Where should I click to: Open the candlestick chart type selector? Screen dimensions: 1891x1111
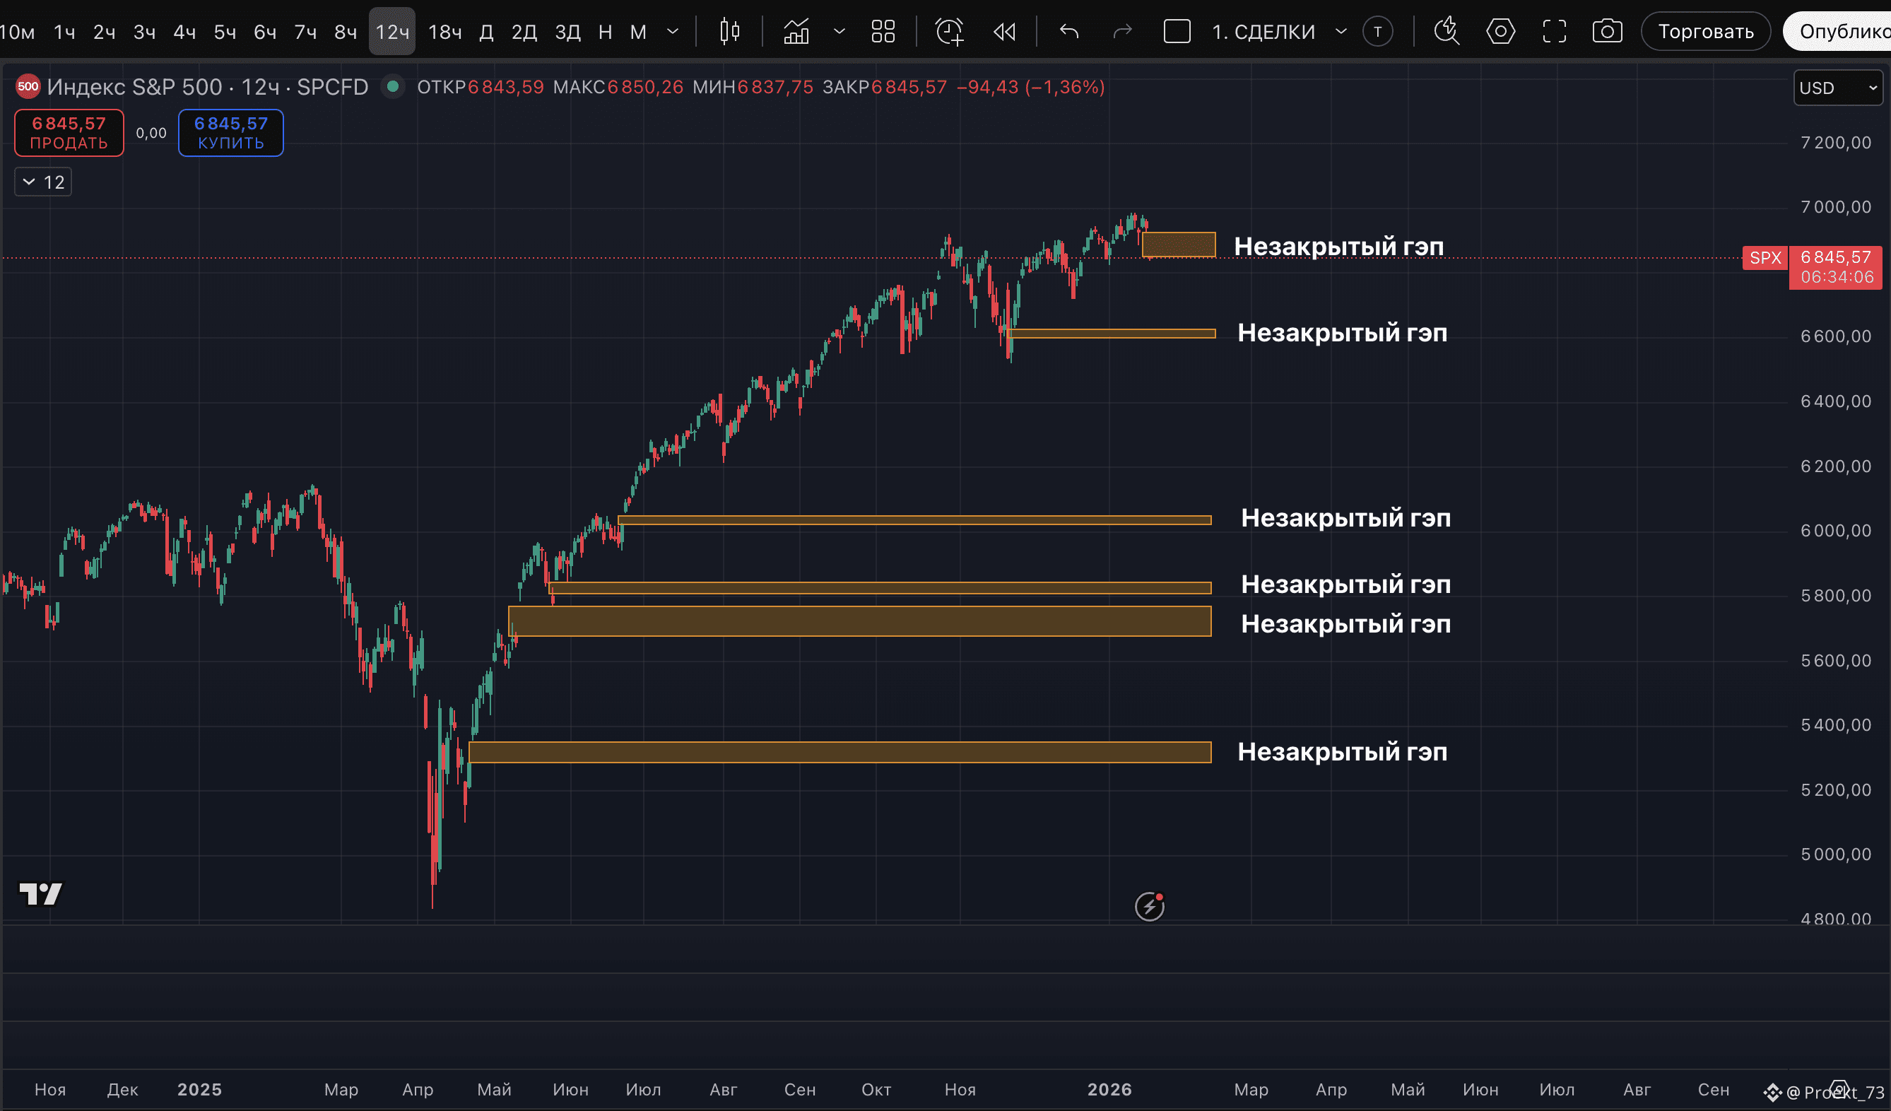(729, 32)
